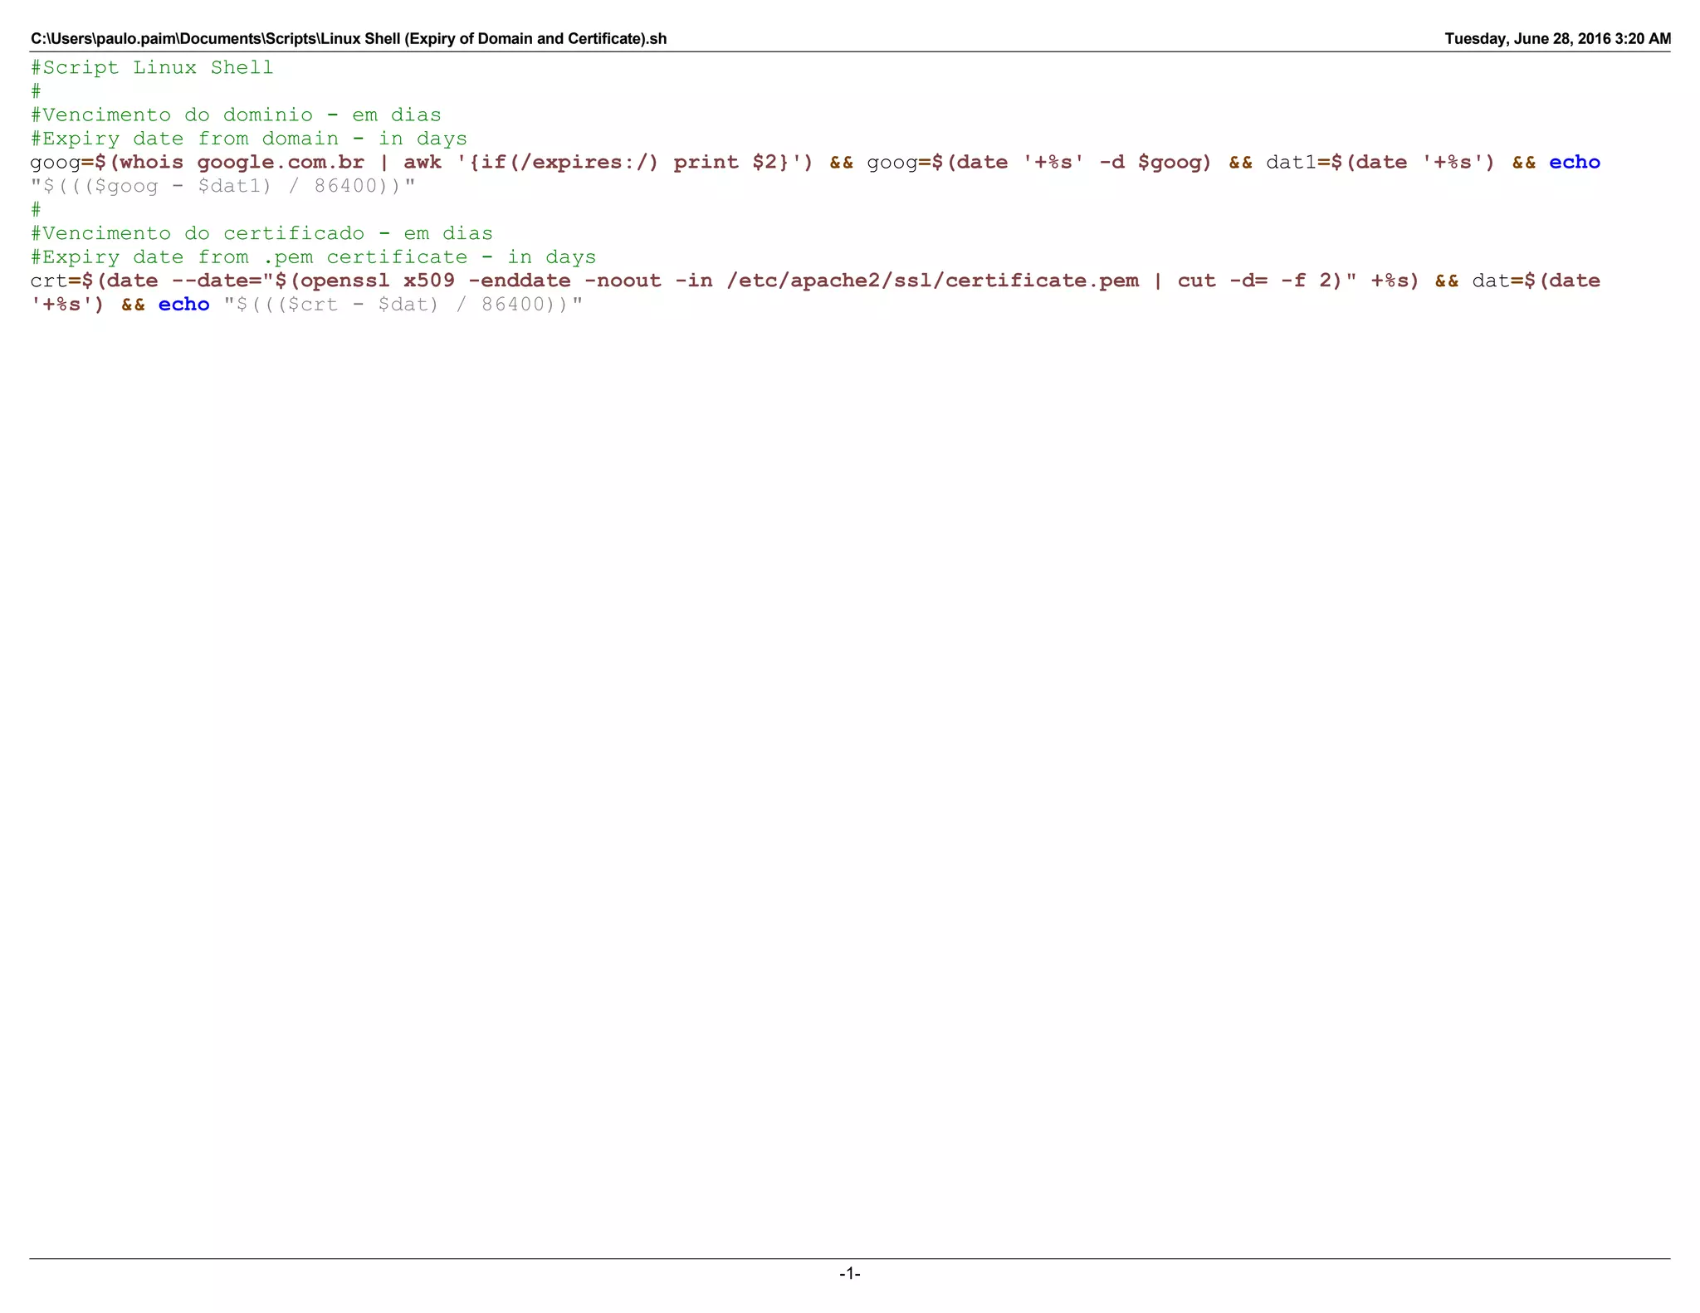The height and width of the screenshot is (1313, 1700).
Task: Click the page number '-1-' in the footer
Action: pyautogui.click(x=849, y=1273)
